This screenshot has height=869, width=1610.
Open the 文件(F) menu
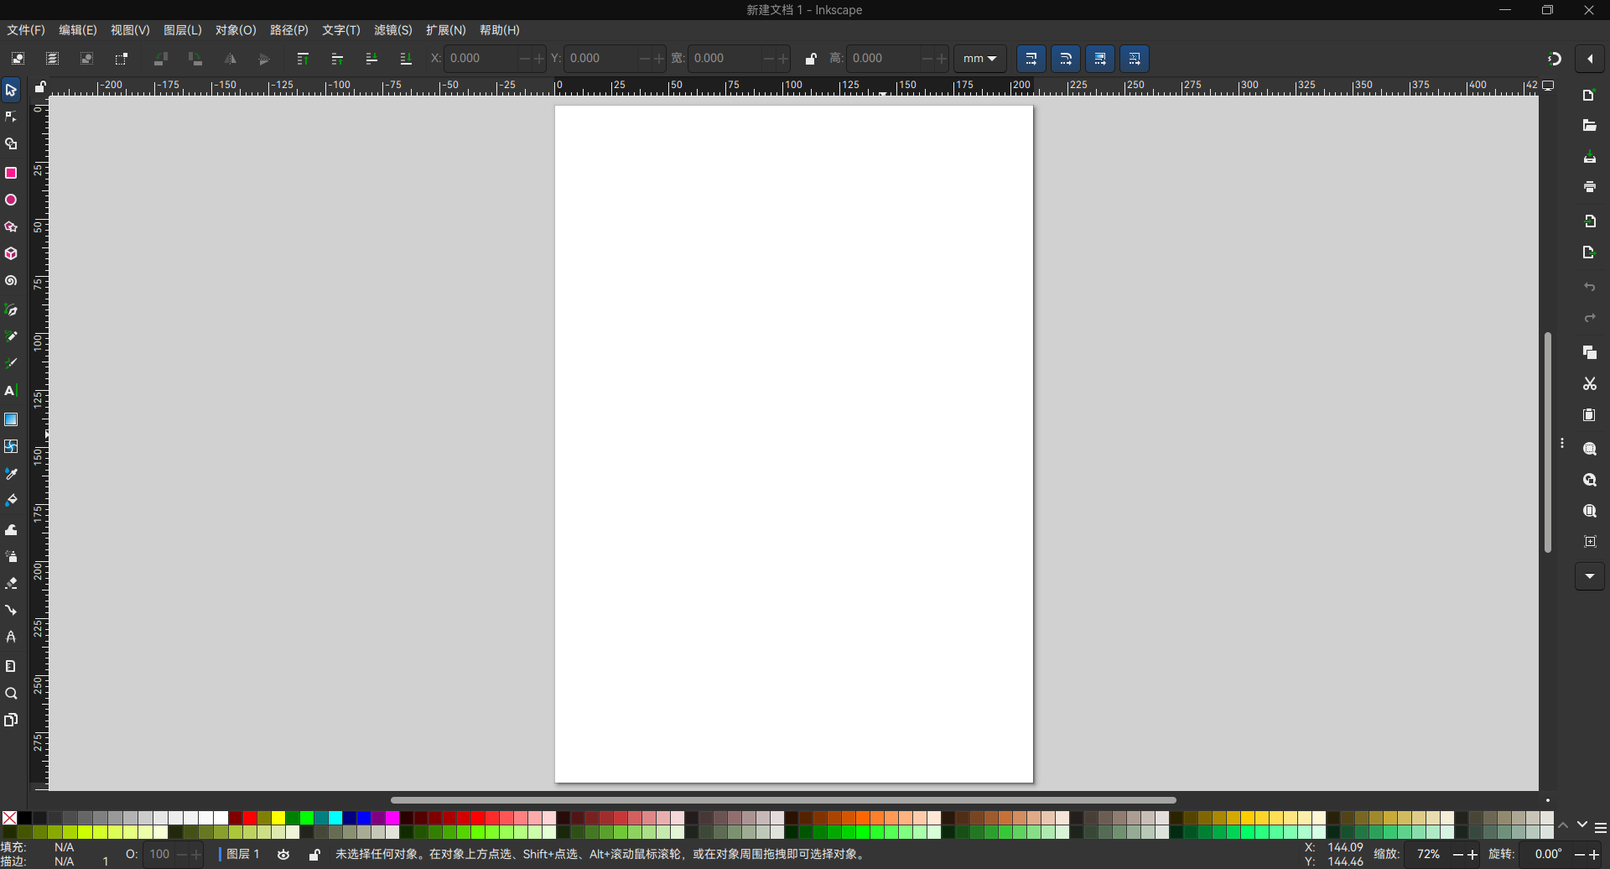[26, 30]
